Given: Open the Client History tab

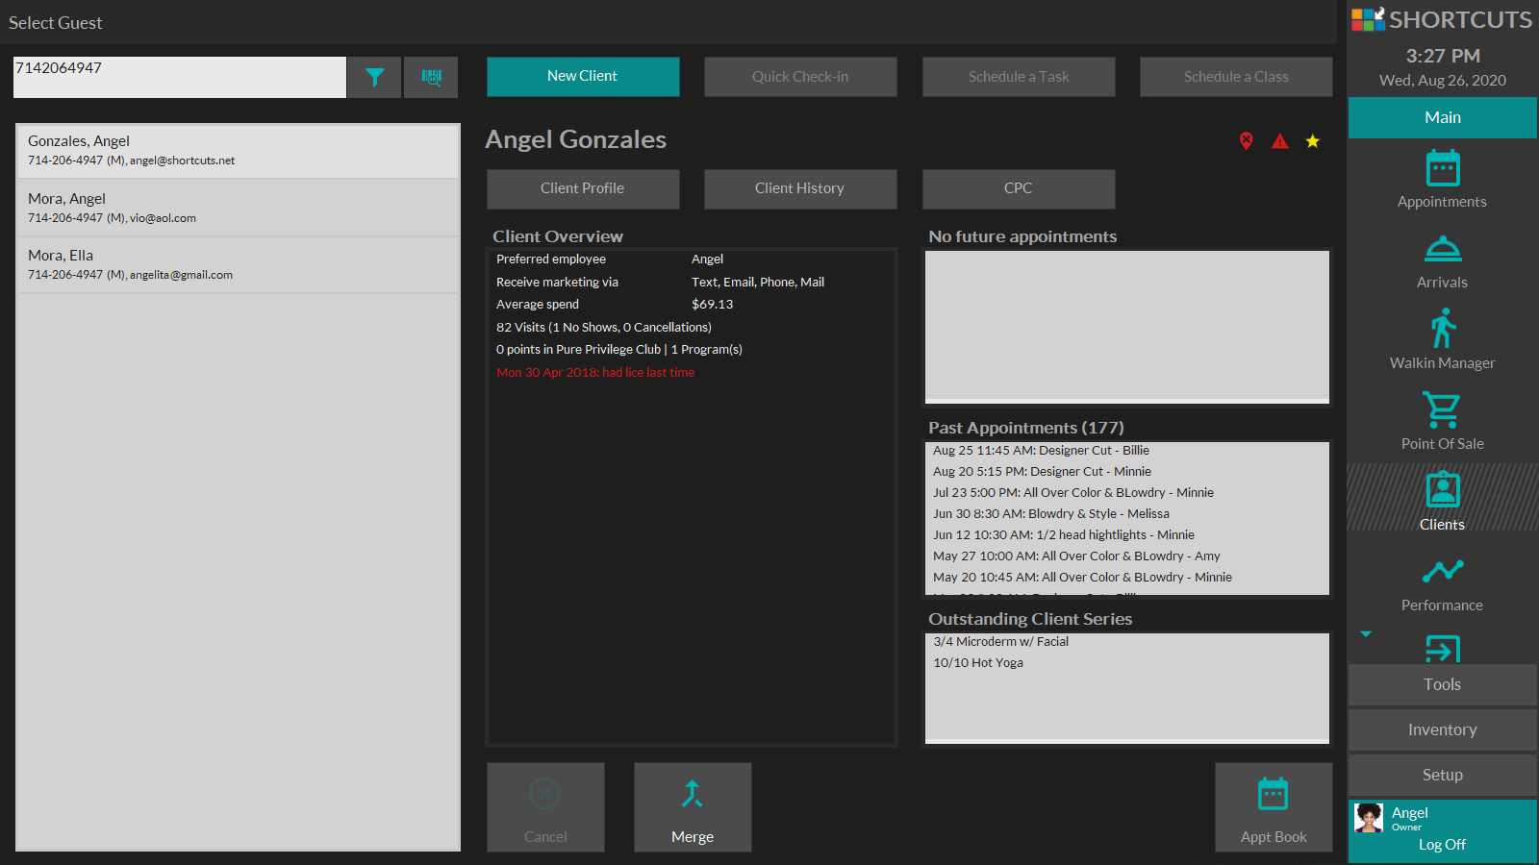Looking at the screenshot, I should pos(799,188).
